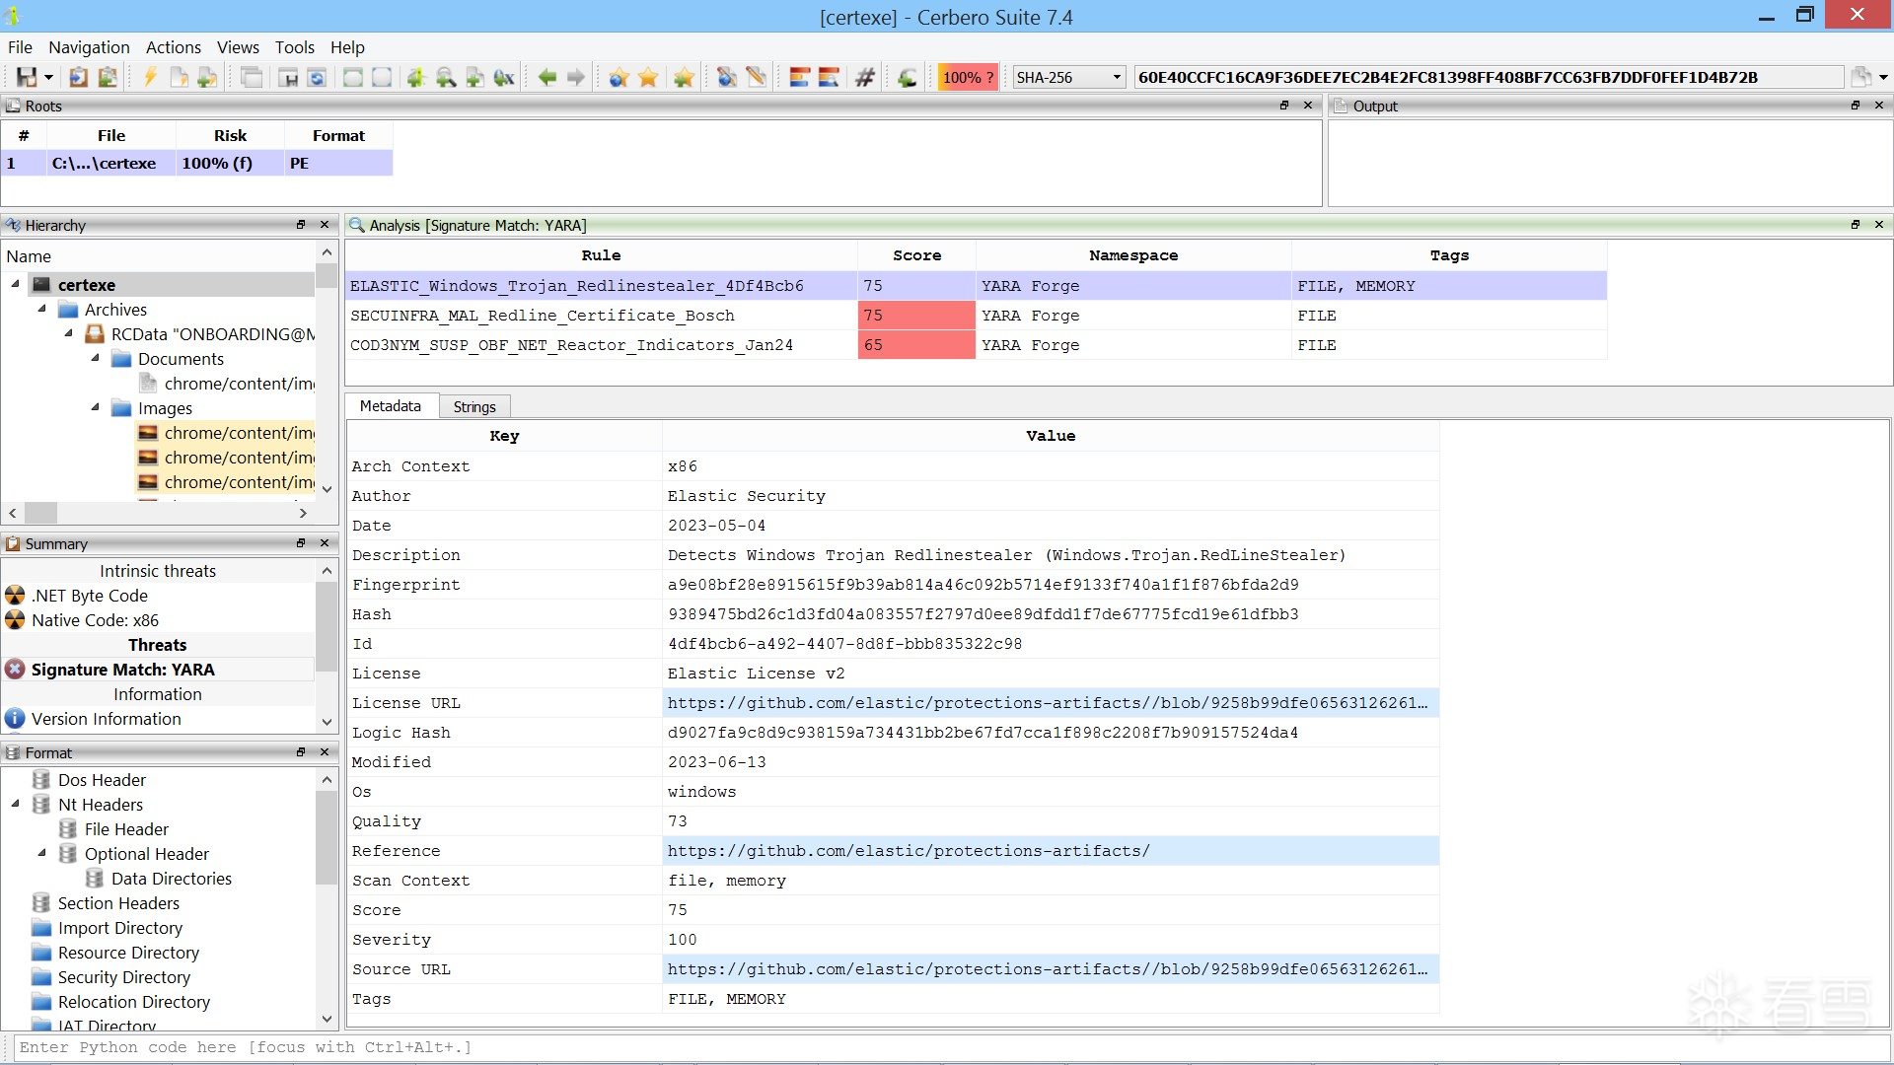Switch to the Strings tab
This screenshot has height=1065, width=1894.
(x=473, y=406)
